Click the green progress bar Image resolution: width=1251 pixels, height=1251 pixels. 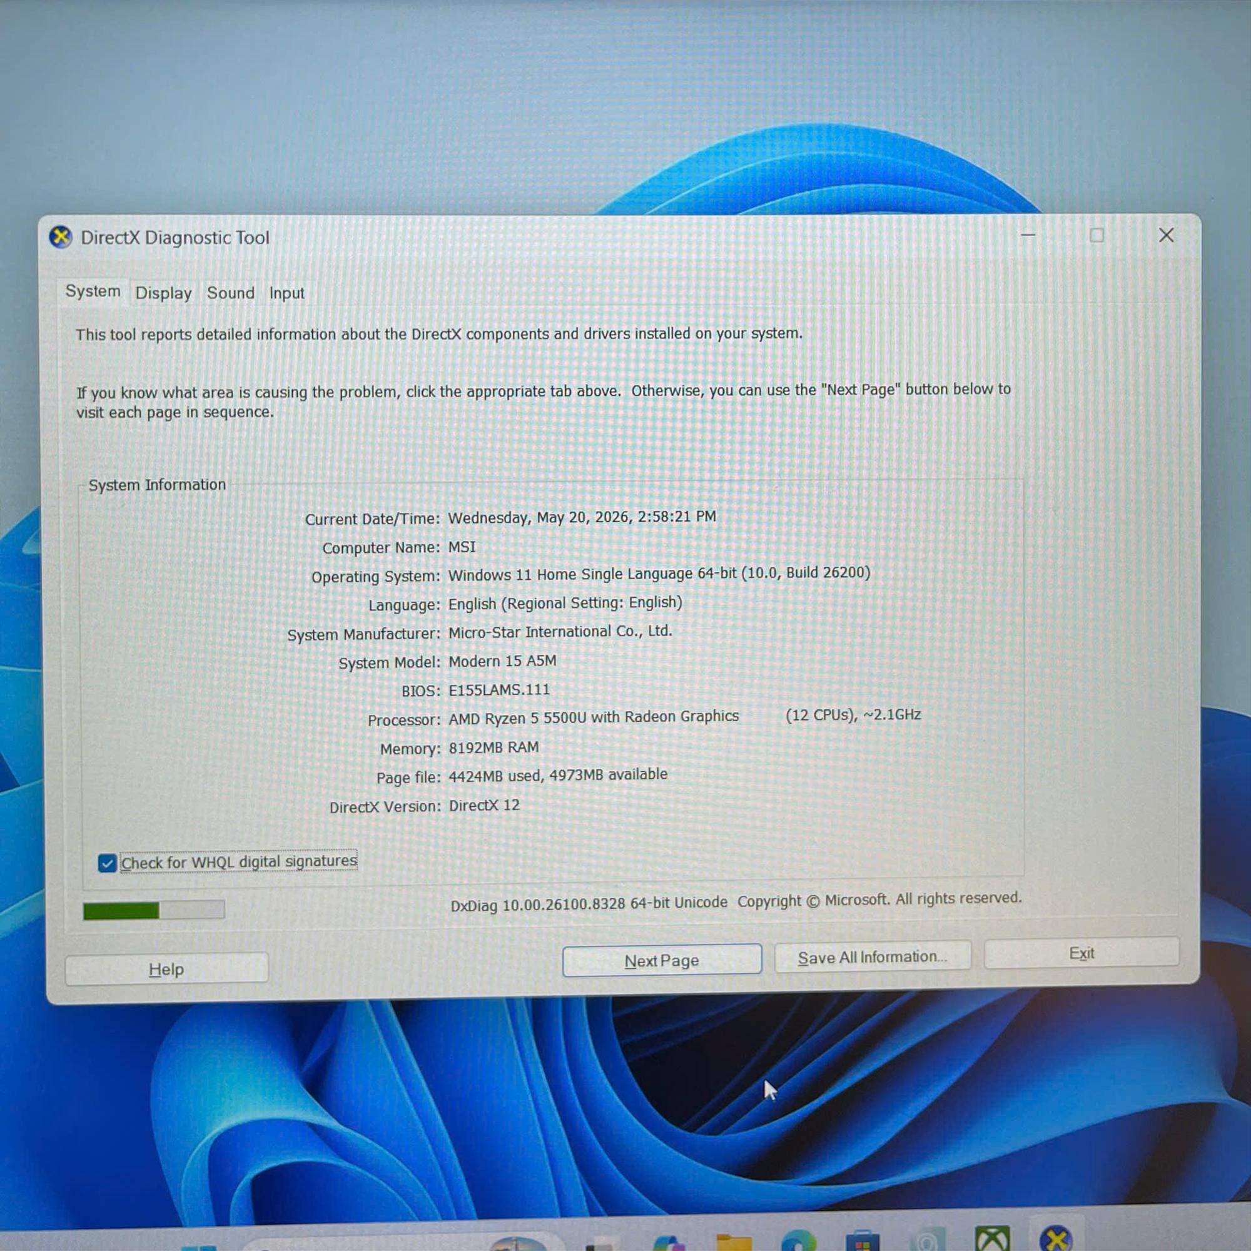pyautogui.click(x=153, y=910)
